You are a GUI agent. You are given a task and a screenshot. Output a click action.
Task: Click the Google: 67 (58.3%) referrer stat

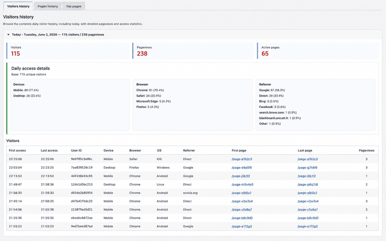(272, 90)
